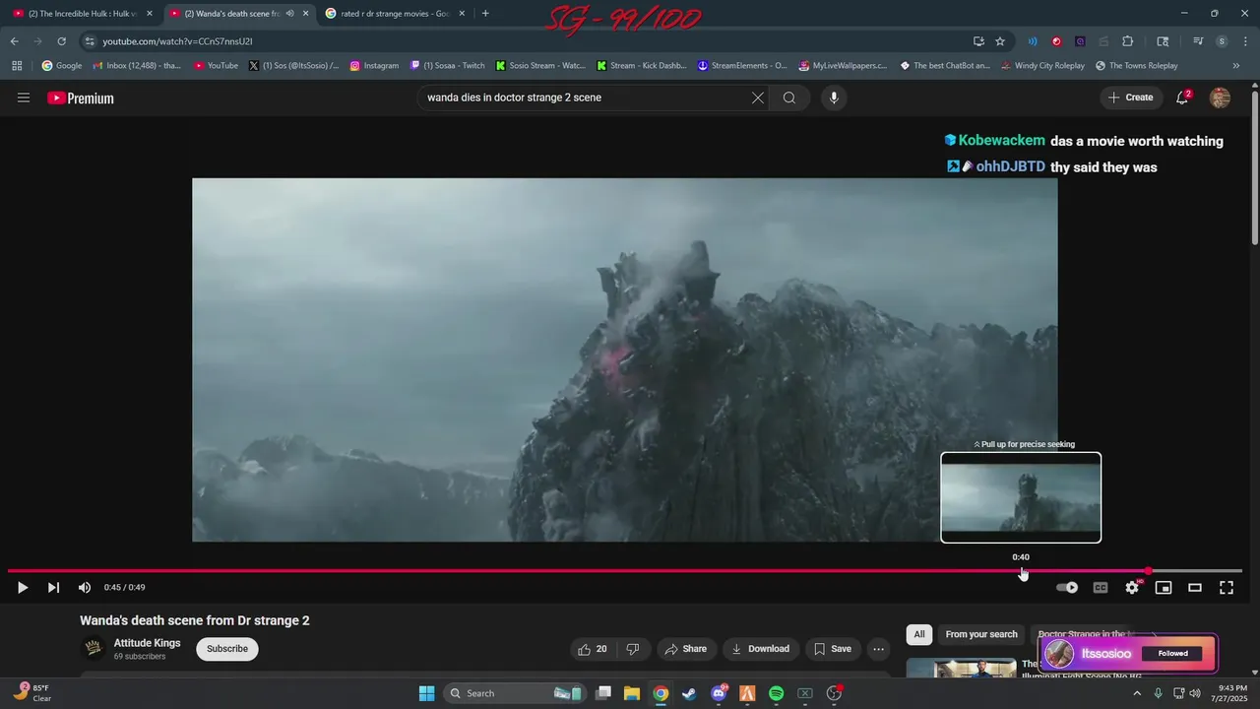Image resolution: width=1260 pixels, height=709 pixels.
Task: Click the address bar URL field
Action: (532, 41)
